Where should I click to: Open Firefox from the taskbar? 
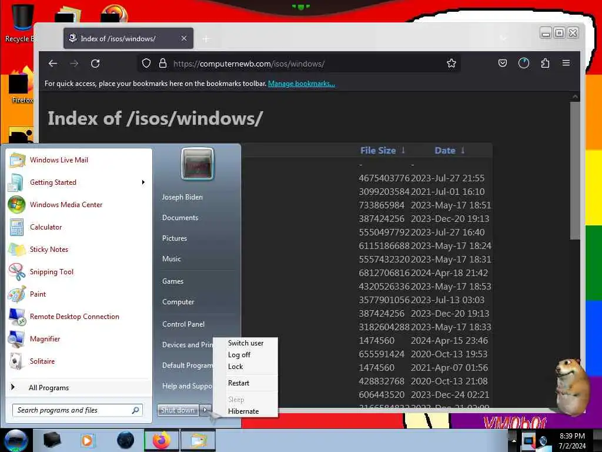click(162, 440)
